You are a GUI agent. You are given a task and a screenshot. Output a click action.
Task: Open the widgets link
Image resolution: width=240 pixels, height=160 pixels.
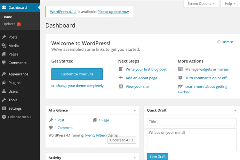tap(205, 69)
